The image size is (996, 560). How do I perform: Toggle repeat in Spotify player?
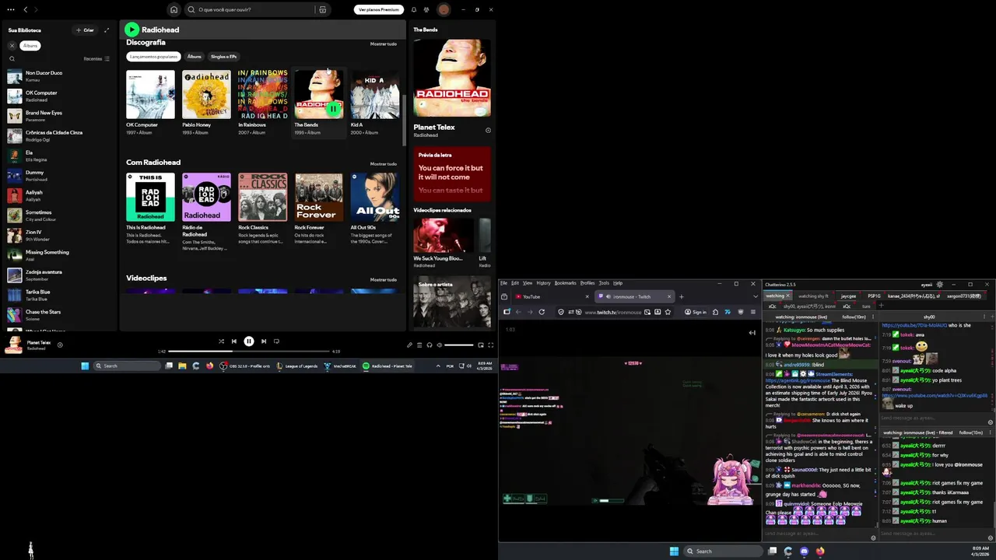(x=276, y=341)
